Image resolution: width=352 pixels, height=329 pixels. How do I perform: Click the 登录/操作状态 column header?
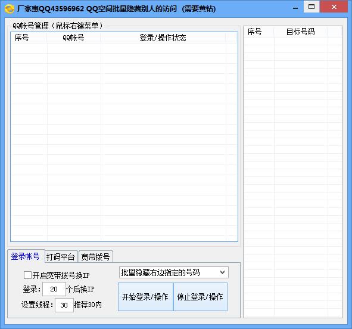point(163,38)
